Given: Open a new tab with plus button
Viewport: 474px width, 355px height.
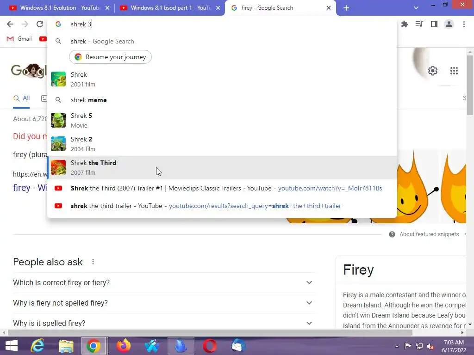Looking at the screenshot, I should [x=346, y=8].
